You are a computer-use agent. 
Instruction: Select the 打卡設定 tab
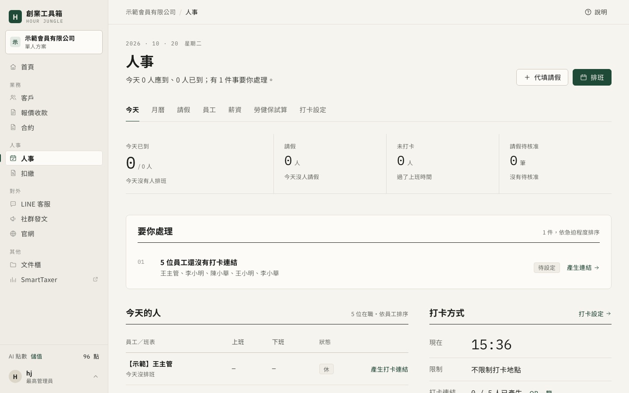tap(313, 110)
